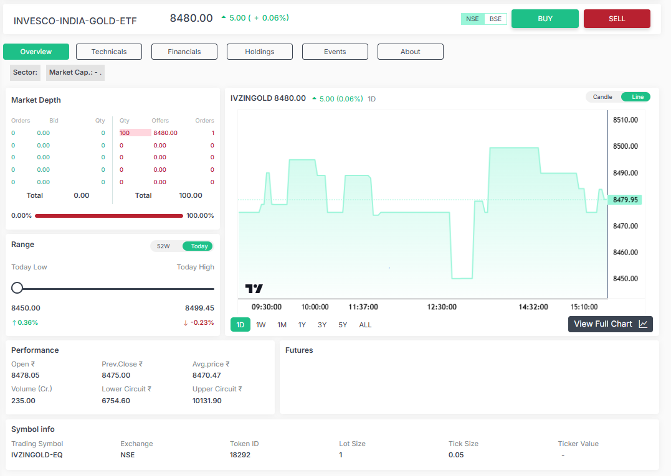Click the Volume value 235.00
This screenshot has width=671, height=476.
pyautogui.click(x=23, y=401)
